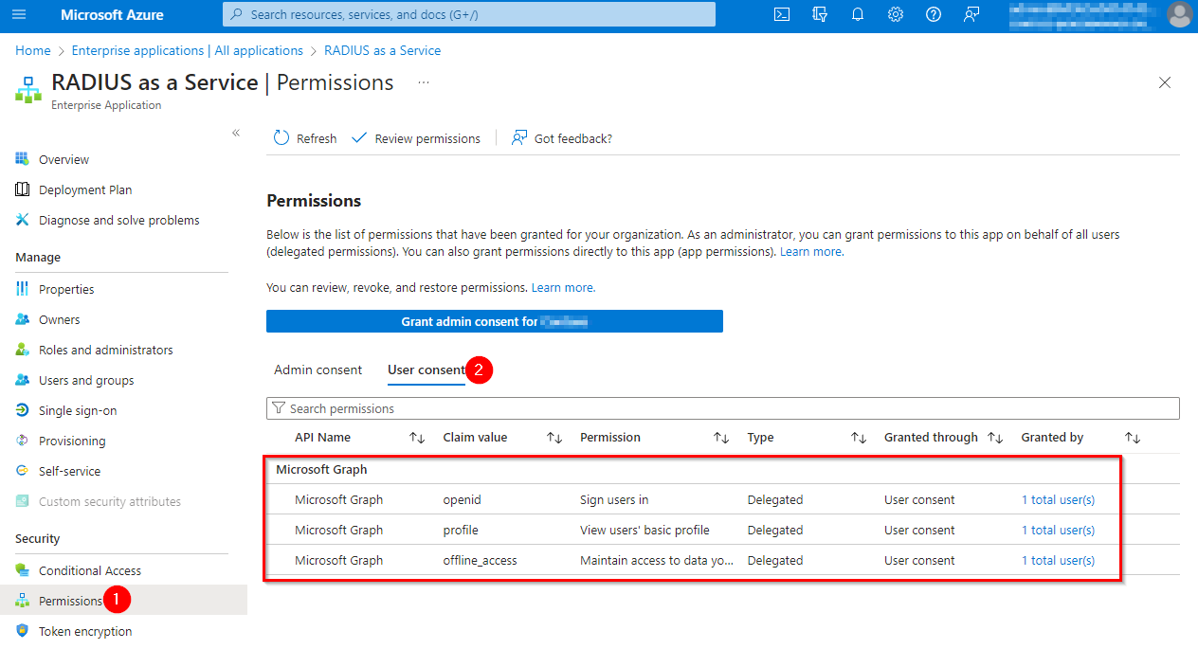Open Review permissions

(x=416, y=138)
